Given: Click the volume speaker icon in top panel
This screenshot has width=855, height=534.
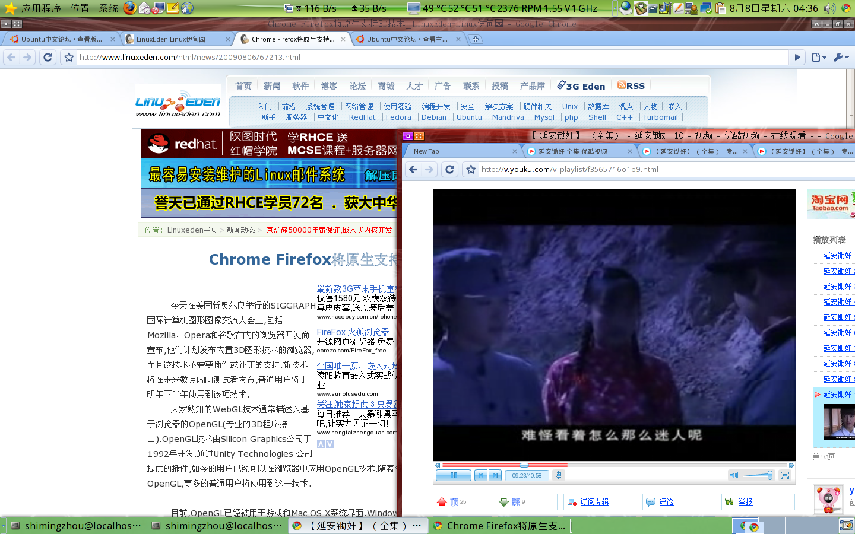Looking at the screenshot, I should pyautogui.click(x=829, y=8).
